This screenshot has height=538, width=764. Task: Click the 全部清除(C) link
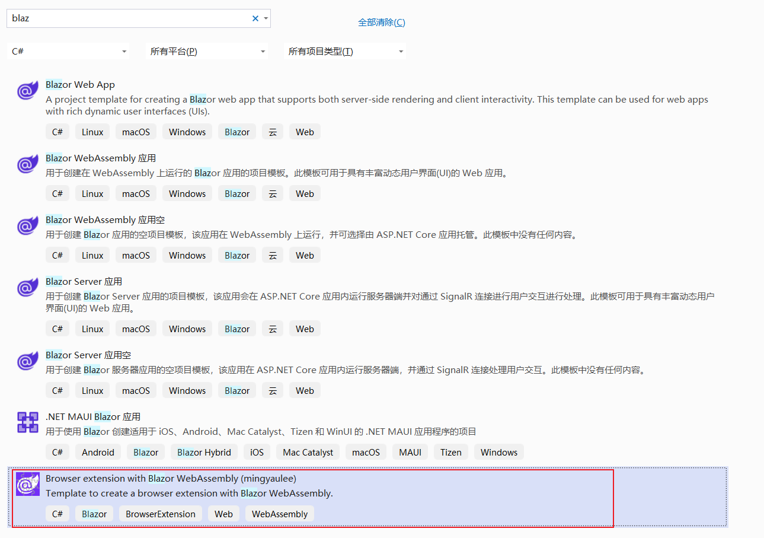382,23
